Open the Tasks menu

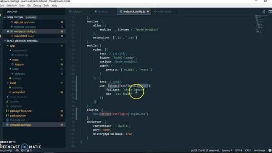click(46, 6)
